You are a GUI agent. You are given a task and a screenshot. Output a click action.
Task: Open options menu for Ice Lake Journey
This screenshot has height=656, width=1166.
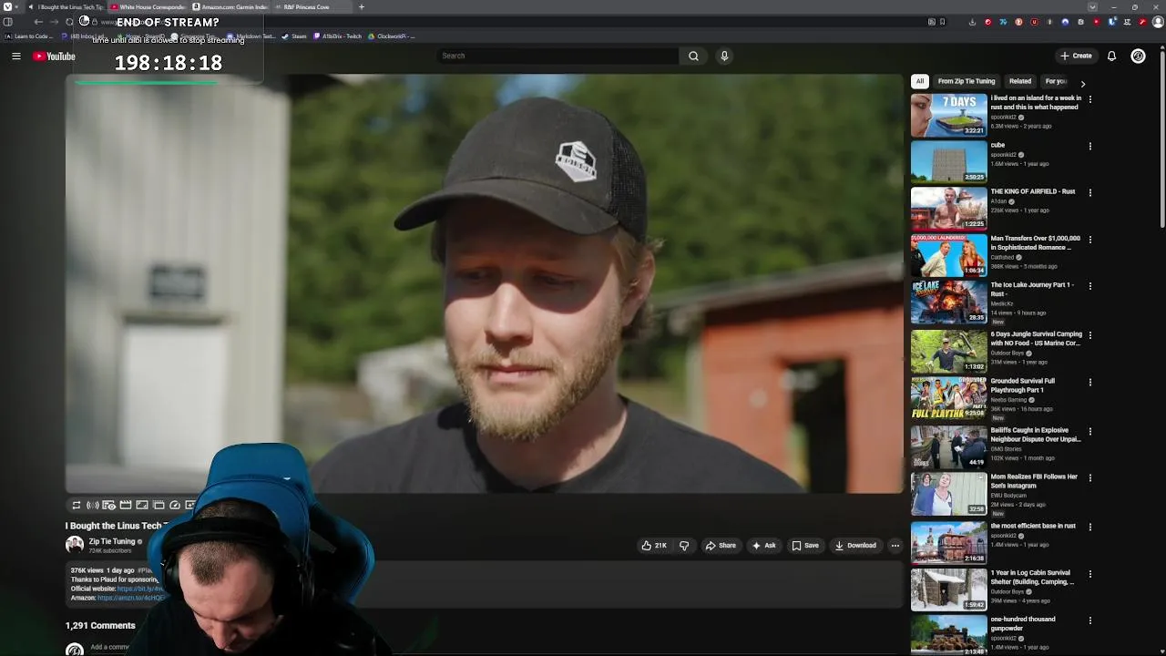1090,286
